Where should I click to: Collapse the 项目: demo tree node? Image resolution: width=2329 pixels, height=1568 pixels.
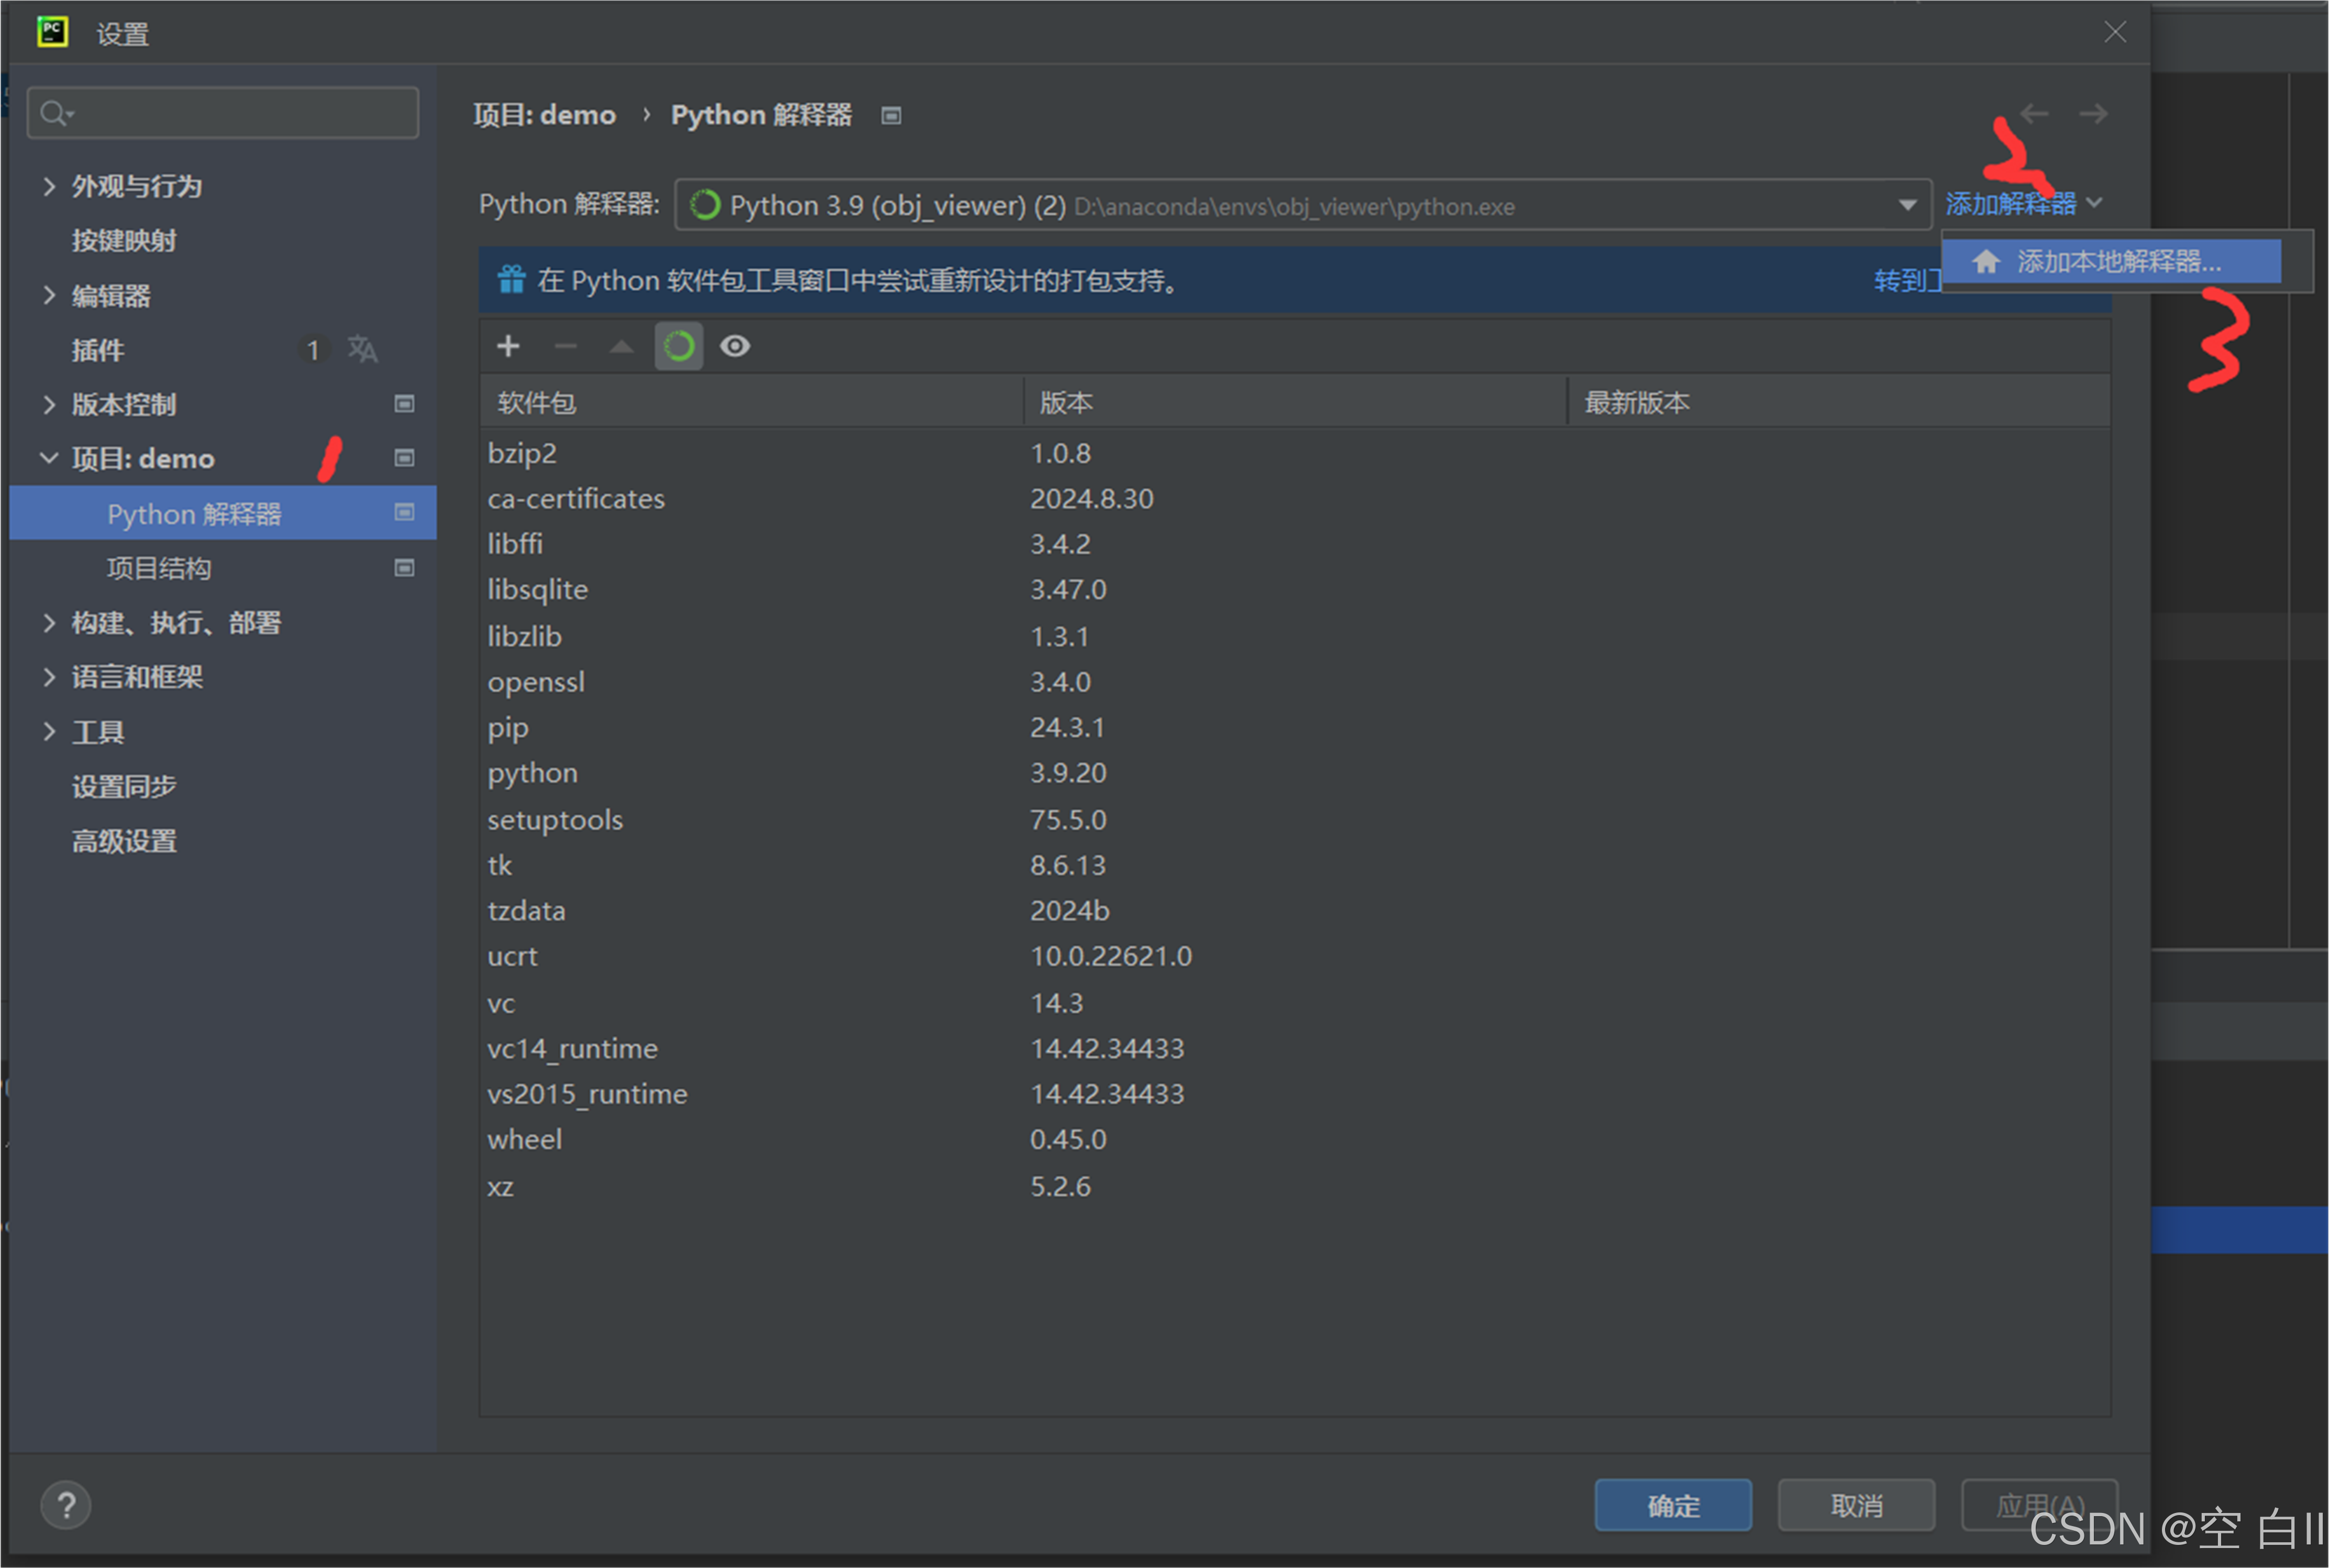pos(49,458)
